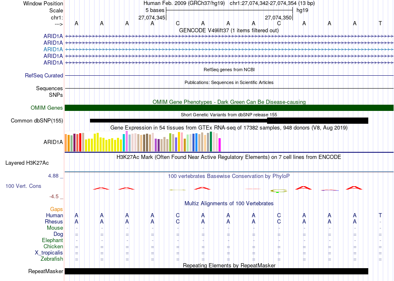The width and height of the screenshot is (394, 281).
Task: Click the black RepeatMasker element bar
Action: coord(216,271)
